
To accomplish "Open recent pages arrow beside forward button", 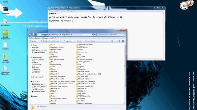I will coord(35,35).
